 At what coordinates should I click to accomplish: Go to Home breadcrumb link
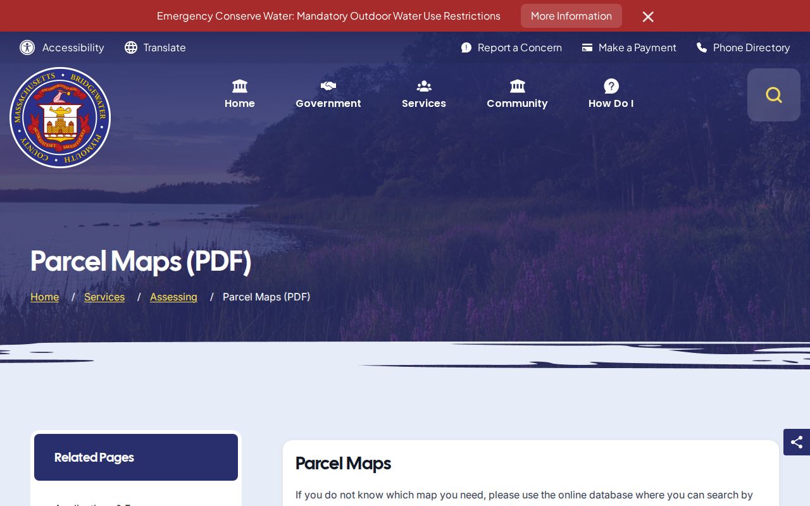point(44,297)
